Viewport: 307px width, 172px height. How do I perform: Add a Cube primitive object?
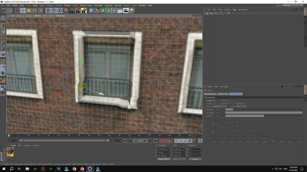point(91,11)
